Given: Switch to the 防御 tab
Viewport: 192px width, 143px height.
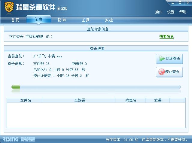Looking at the screenshot, I should [62, 20].
